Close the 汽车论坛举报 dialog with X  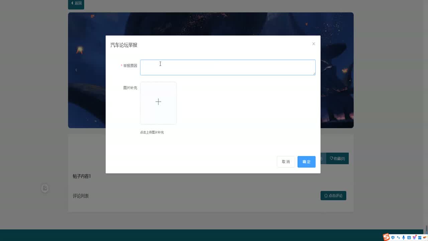pyautogui.click(x=314, y=44)
